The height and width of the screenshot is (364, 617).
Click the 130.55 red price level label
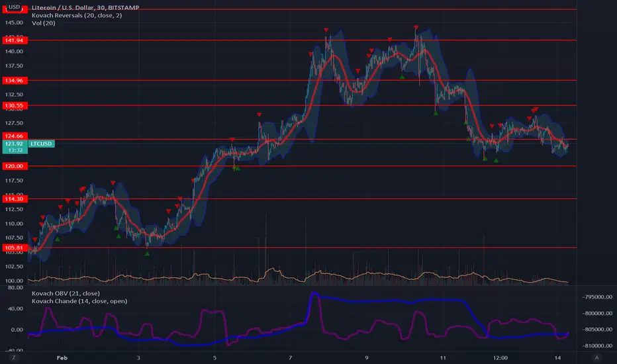[15, 105]
